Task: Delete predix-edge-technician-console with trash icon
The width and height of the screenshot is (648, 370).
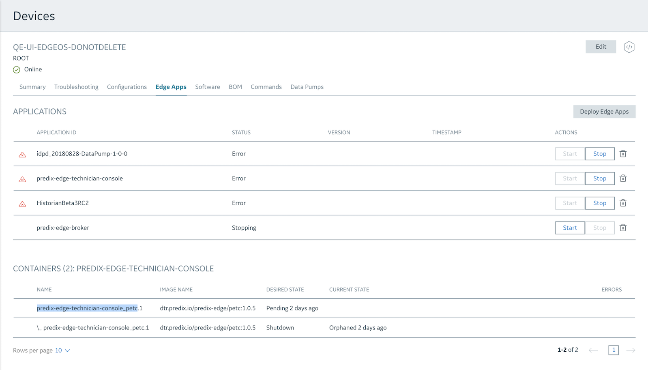Action: (x=623, y=179)
